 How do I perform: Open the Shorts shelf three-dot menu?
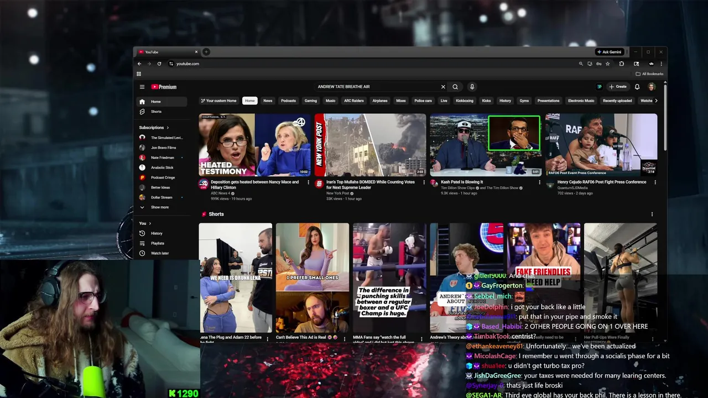[x=652, y=214]
